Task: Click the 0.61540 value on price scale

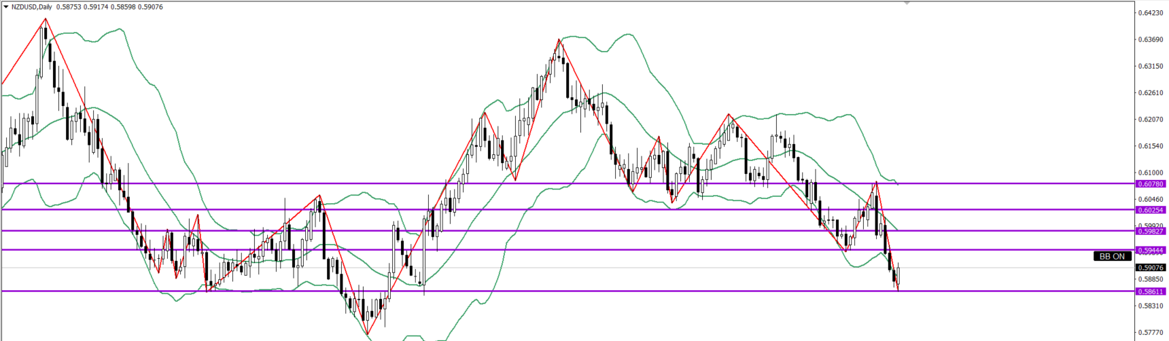Action: 1150,146
